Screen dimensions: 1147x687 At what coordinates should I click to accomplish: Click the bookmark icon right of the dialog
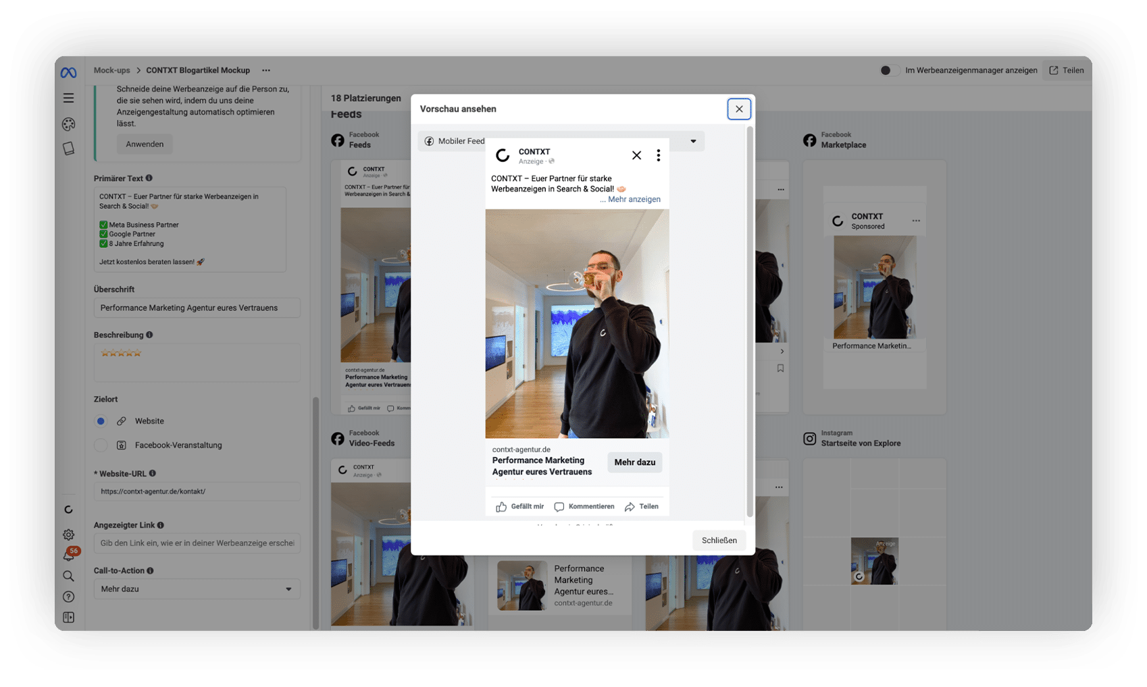click(x=780, y=368)
